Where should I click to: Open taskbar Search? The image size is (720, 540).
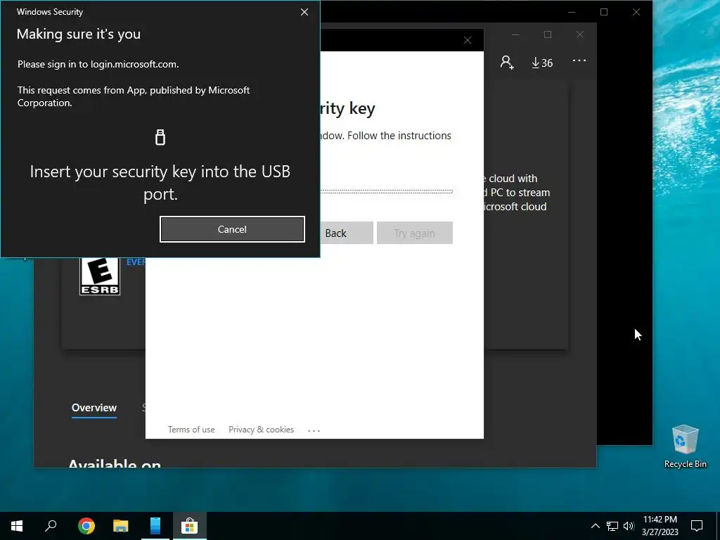click(x=51, y=526)
